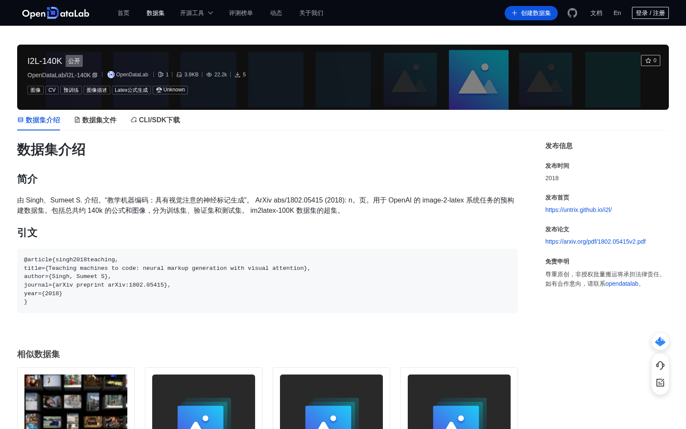Click the plus icon in create dataset

(514, 13)
